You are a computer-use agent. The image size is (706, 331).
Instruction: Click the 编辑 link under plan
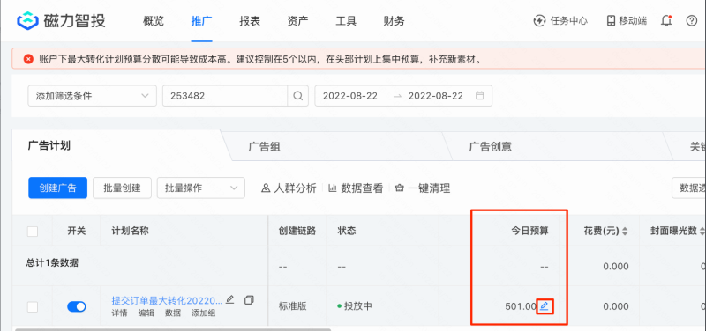146,313
